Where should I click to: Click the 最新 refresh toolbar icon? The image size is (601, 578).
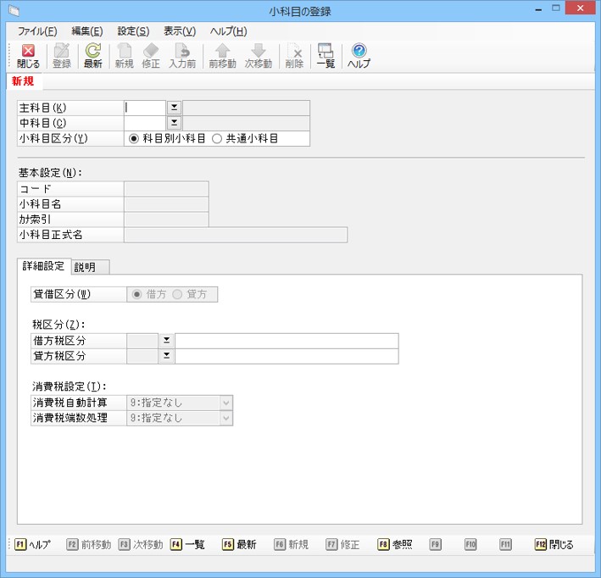point(92,52)
